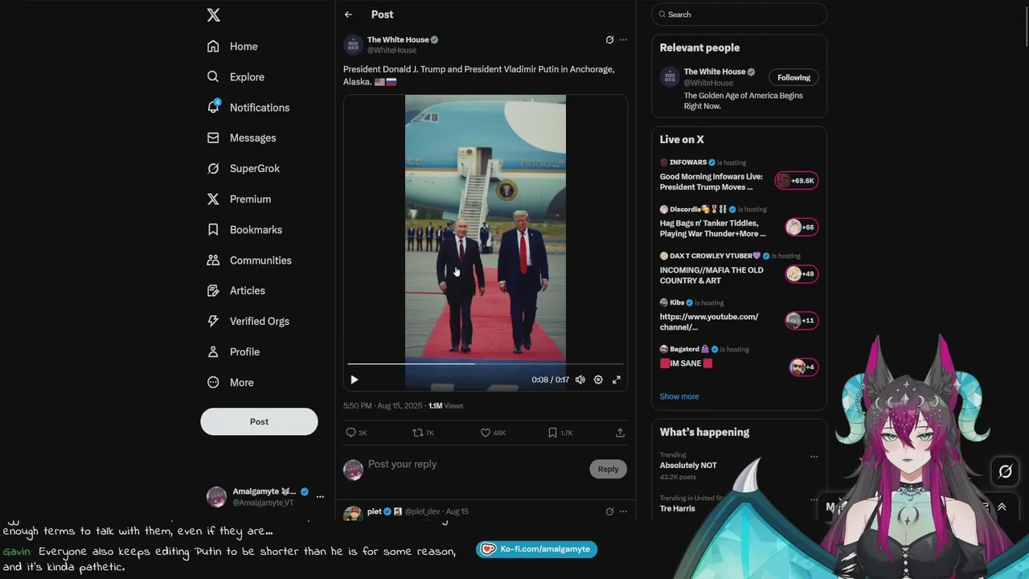
Task: Click the Bookmarks ribbon icon in sidebar
Action: [213, 230]
